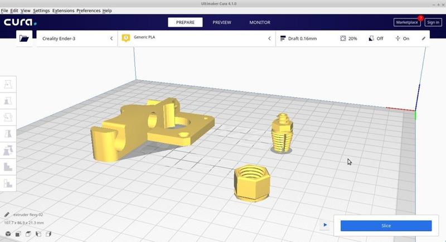Image resolution: width=446 pixels, height=242 pixels.
Task: Switch to the PREVIEW stage
Action: coord(222,22)
